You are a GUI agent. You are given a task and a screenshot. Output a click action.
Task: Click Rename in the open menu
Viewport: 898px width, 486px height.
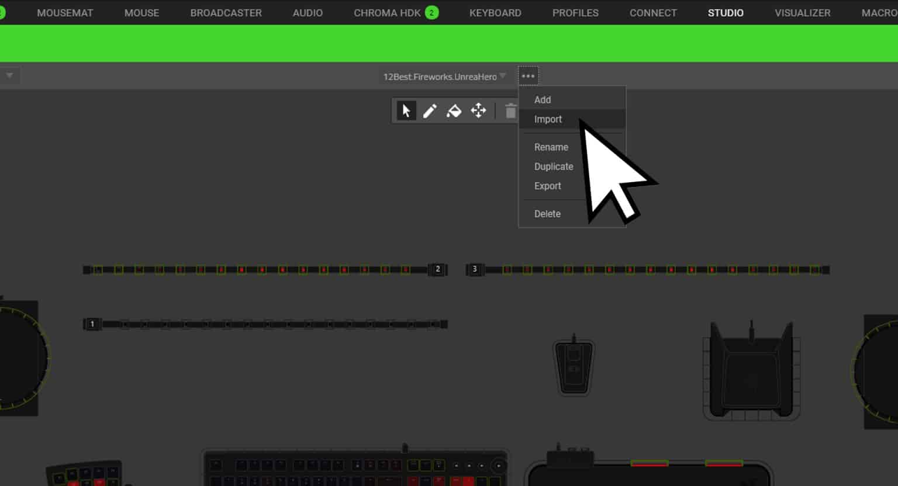pyautogui.click(x=551, y=147)
